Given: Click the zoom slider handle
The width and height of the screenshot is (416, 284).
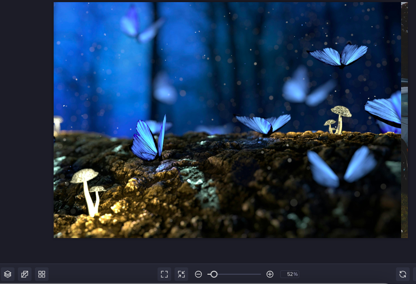Looking at the screenshot, I should [214, 274].
